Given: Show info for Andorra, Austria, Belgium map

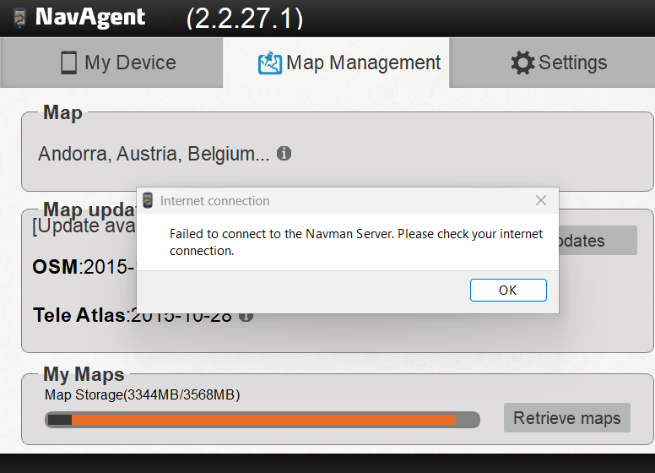Looking at the screenshot, I should [x=284, y=154].
